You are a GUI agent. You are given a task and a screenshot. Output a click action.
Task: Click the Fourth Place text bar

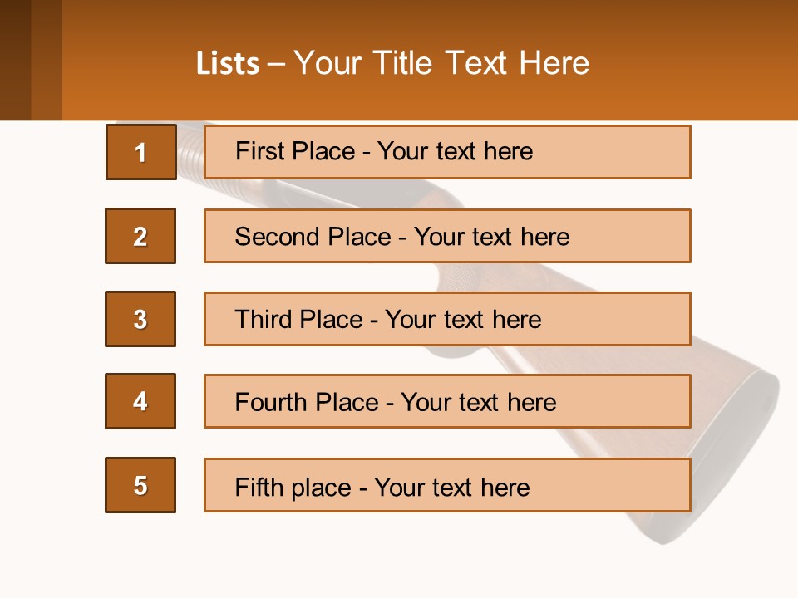click(447, 401)
